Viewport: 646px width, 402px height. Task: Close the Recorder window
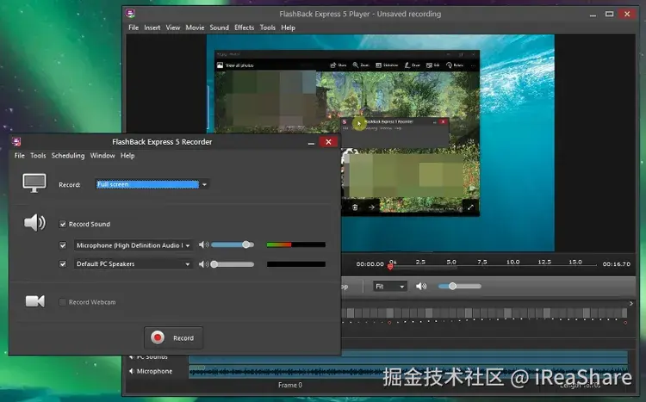(328, 142)
